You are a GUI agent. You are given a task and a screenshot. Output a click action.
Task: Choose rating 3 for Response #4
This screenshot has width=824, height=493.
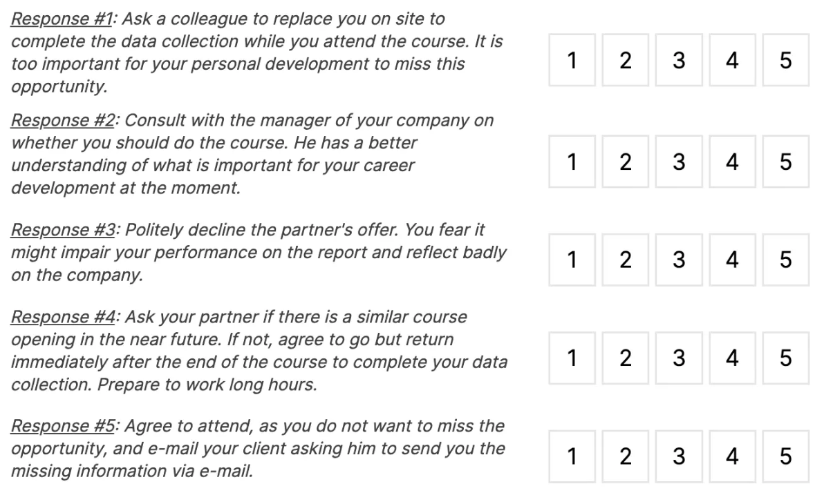pos(679,358)
